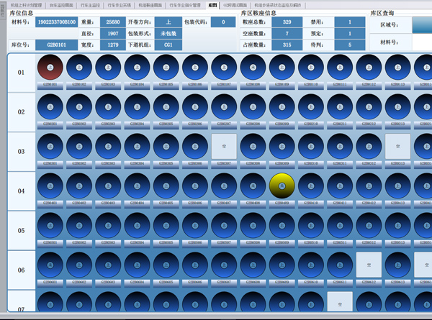Click the 鞍座总数 value 329
This screenshot has width=432, height=320.
(287, 22)
